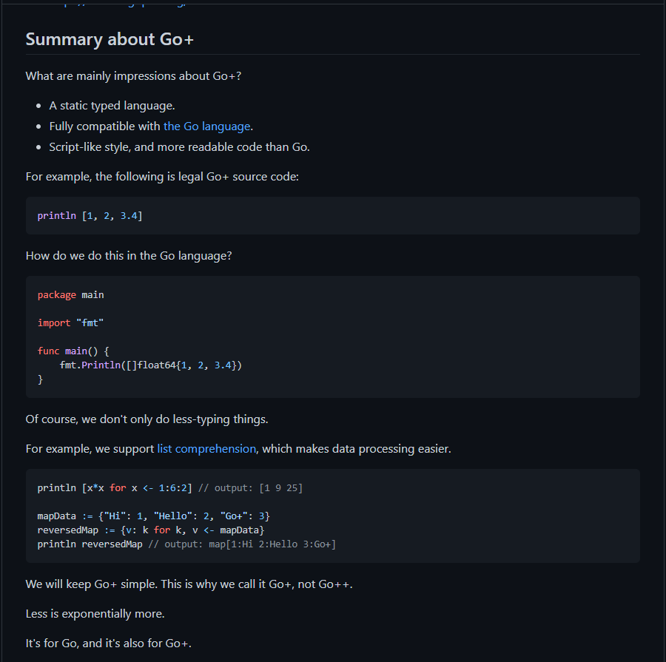Open the "the Go language" link
The image size is (666, 662).
[207, 126]
